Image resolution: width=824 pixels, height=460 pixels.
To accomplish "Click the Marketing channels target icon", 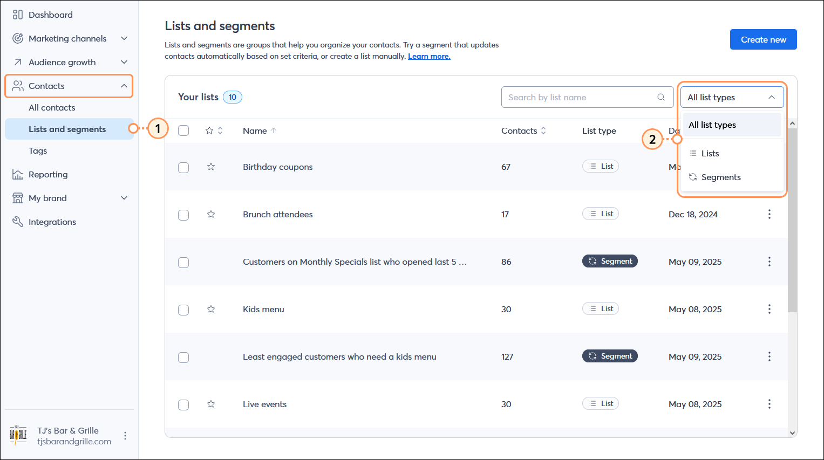I will tap(18, 38).
